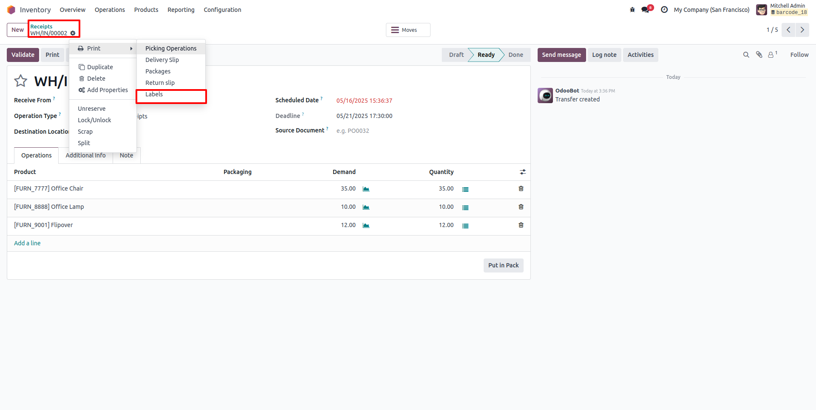Viewport: 816px width, 410px height.
Task: Set status to Done stage
Action: coord(516,55)
